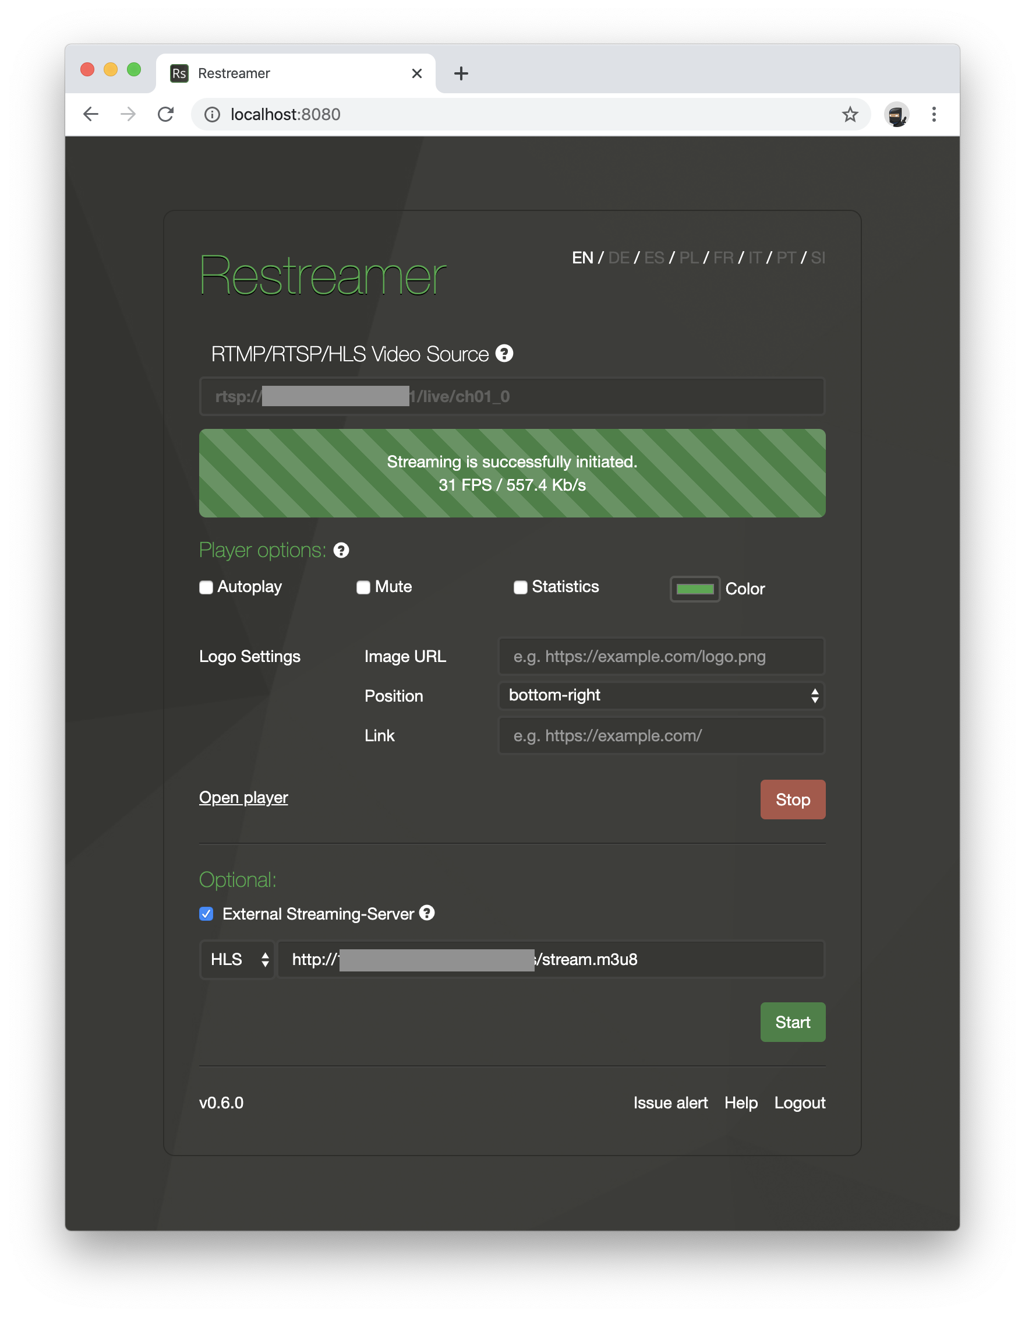
Task: Open the green player Color swatch
Action: tap(695, 589)
